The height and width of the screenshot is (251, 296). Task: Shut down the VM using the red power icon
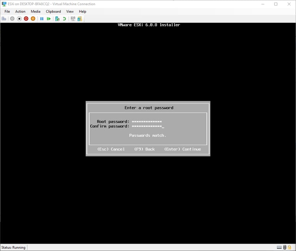[x=26, y=18]
